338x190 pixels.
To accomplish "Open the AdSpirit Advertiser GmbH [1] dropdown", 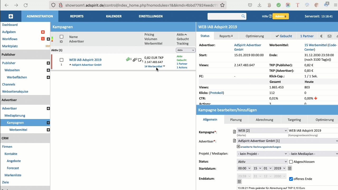I will [x=288, y=141].
